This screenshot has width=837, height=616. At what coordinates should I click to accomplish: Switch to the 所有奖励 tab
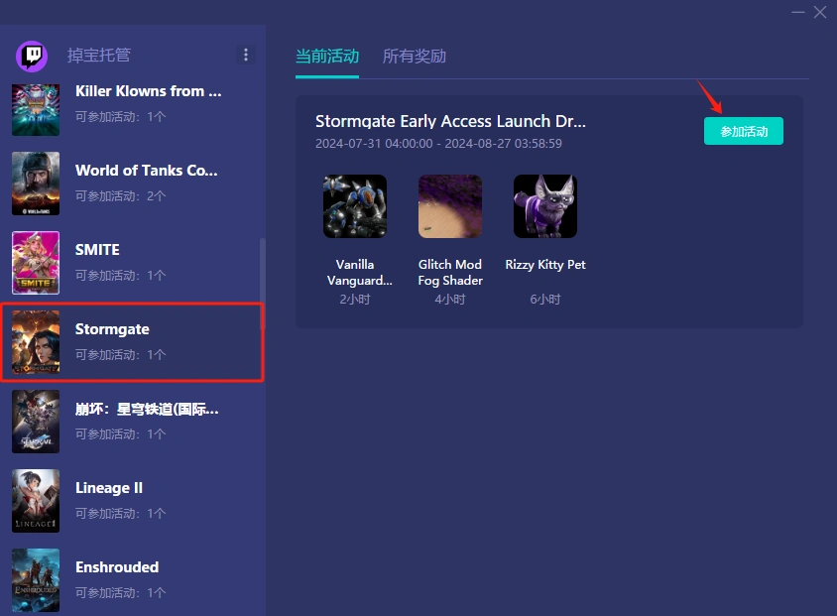point(415,57)
